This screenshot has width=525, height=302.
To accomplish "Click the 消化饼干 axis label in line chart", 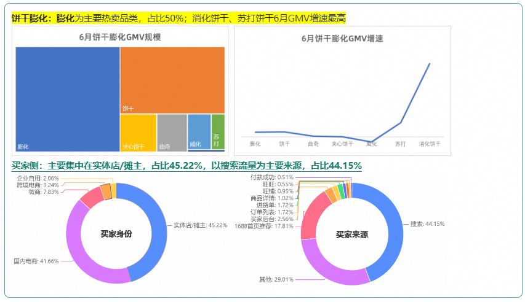I will pyautogui.click(x=430, y=144).
